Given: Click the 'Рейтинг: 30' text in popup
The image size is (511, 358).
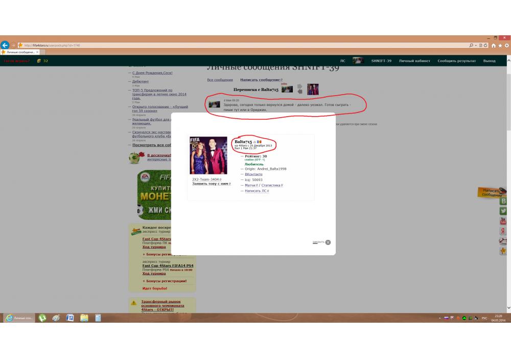Looking at the screenshot, I should click(x=256, y=156).
